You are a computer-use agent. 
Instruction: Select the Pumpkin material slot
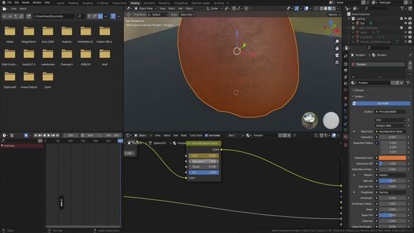pos(378,64)
